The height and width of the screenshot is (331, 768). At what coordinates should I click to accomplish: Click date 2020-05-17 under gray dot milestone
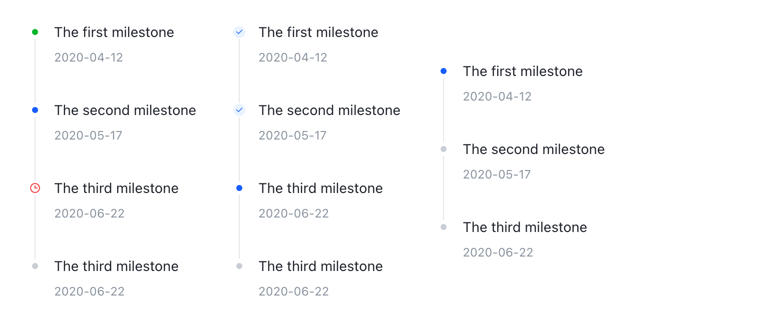(497, 174)
